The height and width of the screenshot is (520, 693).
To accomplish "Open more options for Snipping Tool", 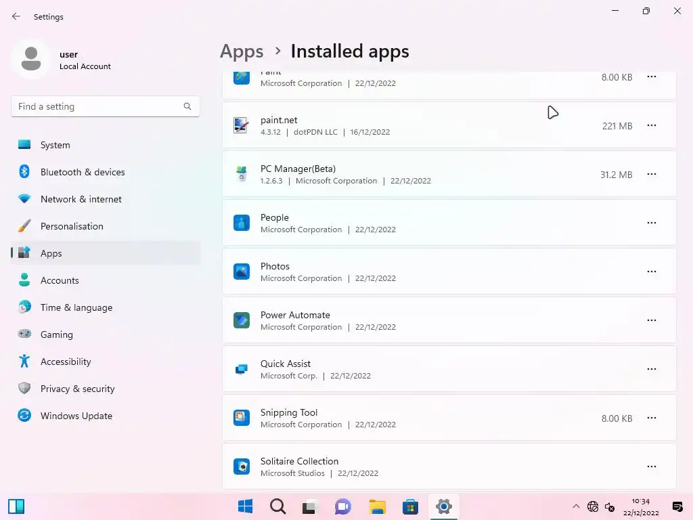I will [652, 418].
